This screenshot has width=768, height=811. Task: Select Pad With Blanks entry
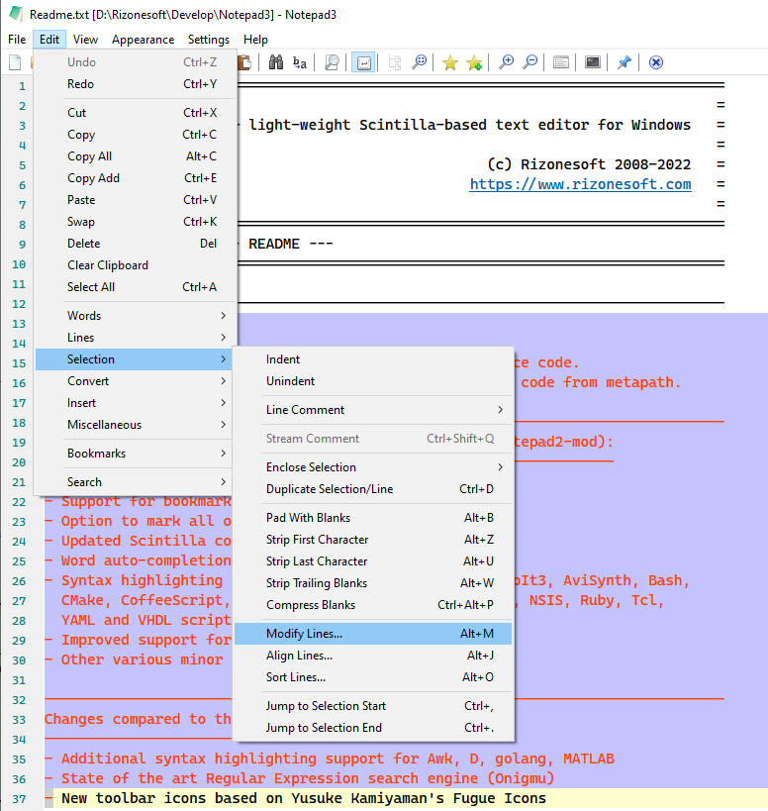tap(373, 518)
